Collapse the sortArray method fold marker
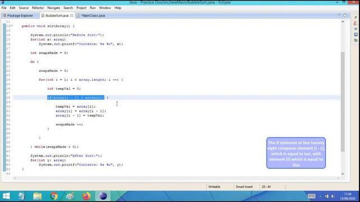 11,26
